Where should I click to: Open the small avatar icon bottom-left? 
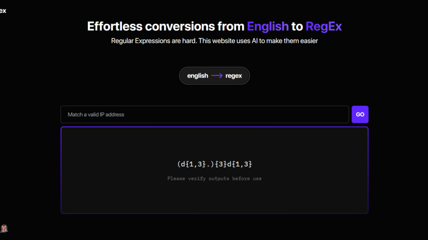point(4,229)
